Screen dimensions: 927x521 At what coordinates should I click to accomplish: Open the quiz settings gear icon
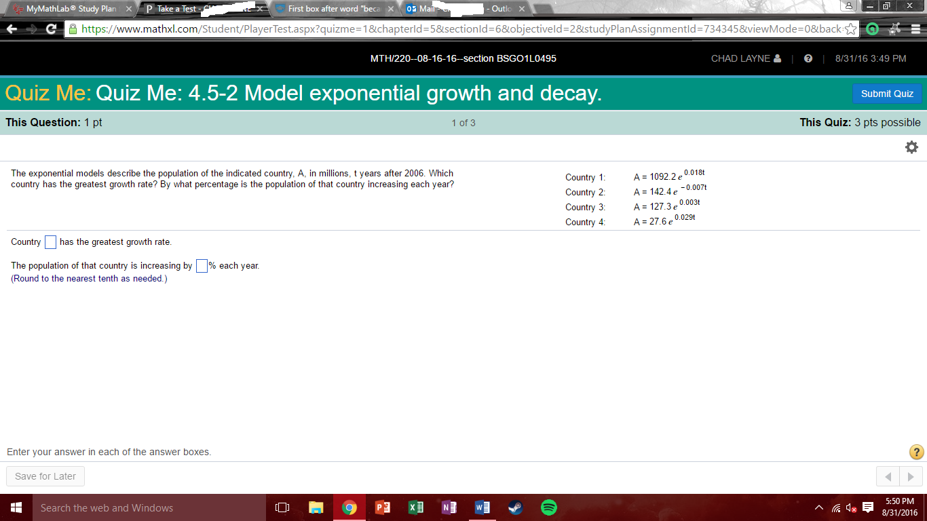click(x=911, y=147)
